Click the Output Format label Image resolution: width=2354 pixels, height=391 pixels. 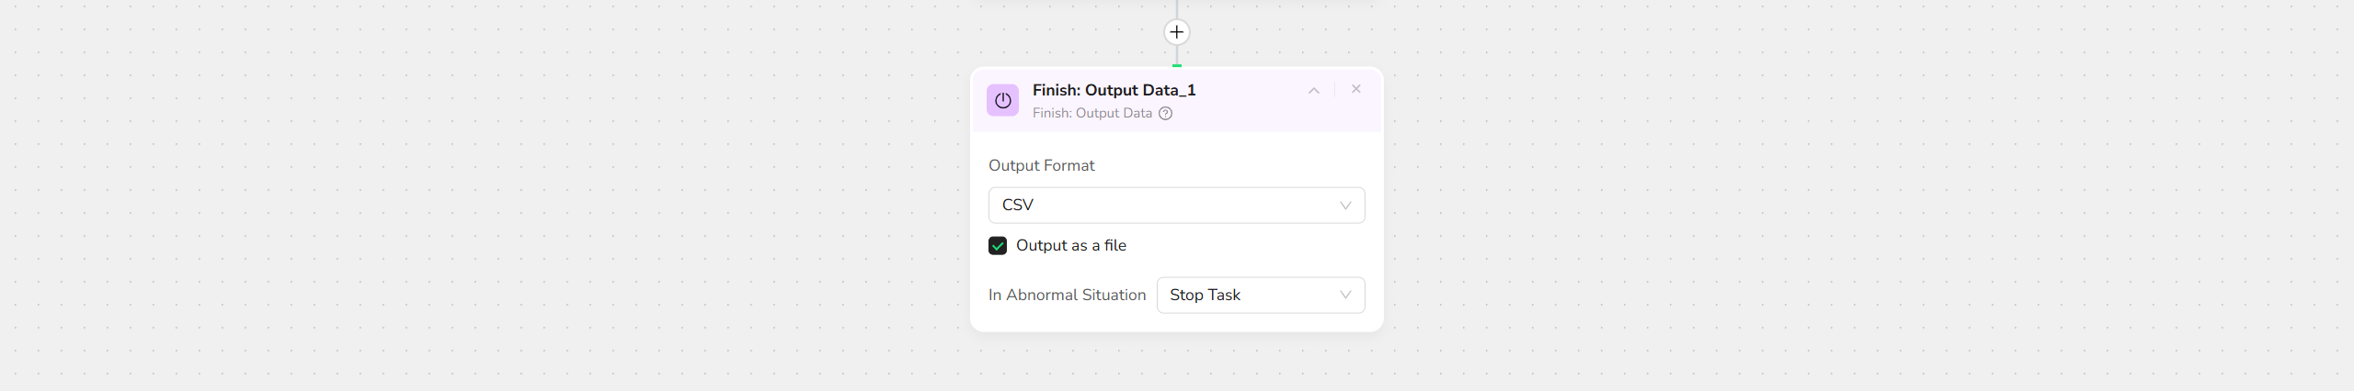point(1041,165)
